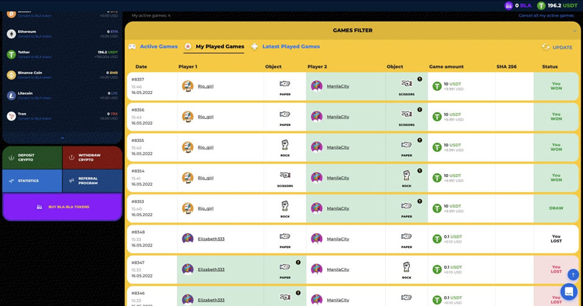Open the Latest Played Games tab
583x306 pixels.
coord(291,46)
